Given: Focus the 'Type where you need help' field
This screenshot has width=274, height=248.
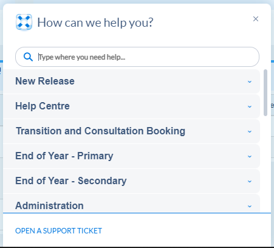Looking at the screenshot, I should (x=137, y=57).
